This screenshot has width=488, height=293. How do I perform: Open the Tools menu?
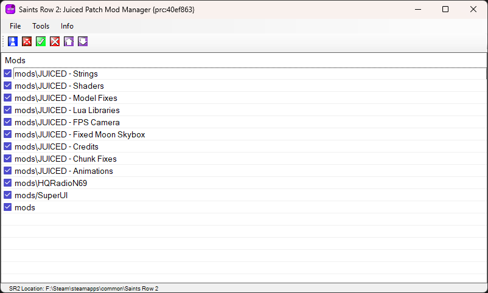(x=41, y=26)
